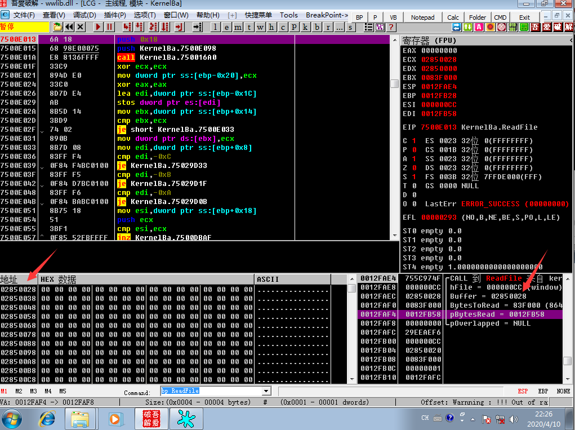
Task: Open the memory map 'm' window button
Action: pos(238,27)
